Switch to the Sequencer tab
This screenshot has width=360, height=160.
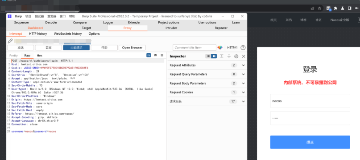21,22
